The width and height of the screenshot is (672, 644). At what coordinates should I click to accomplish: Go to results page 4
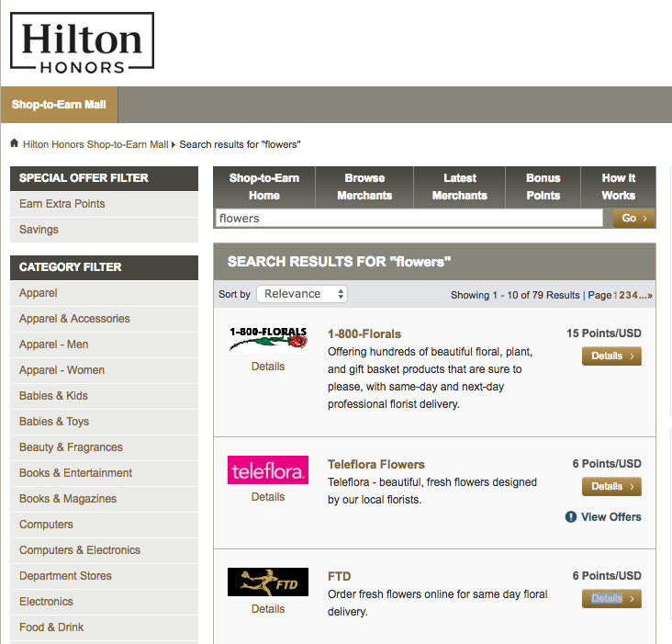click(x=634, y=295)
